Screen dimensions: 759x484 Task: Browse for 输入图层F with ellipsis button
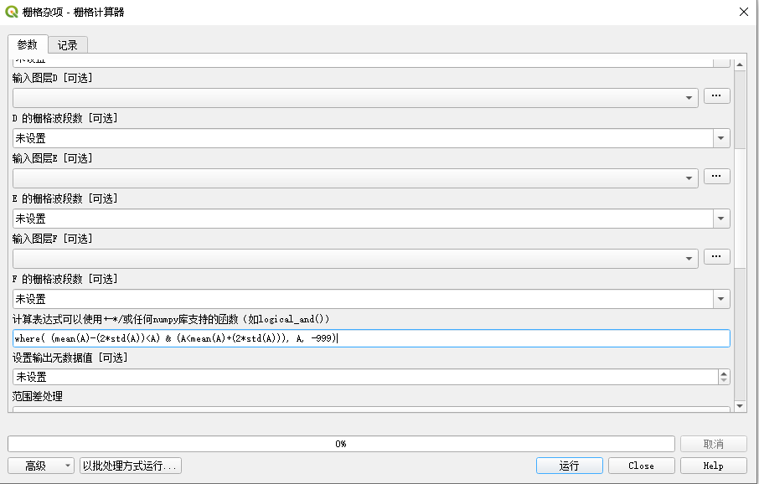(716, 256)
